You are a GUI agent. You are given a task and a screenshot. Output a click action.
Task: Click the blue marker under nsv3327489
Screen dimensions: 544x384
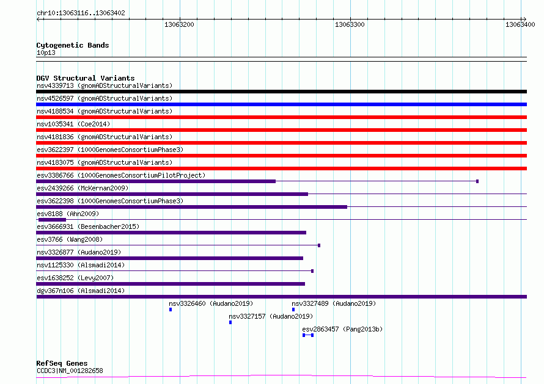[x=293, y=310]
